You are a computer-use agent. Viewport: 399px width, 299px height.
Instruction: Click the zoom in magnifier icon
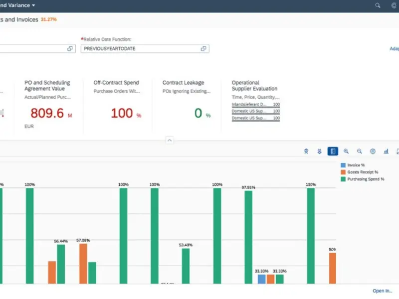pyautogui.click(x=346, y=151)
